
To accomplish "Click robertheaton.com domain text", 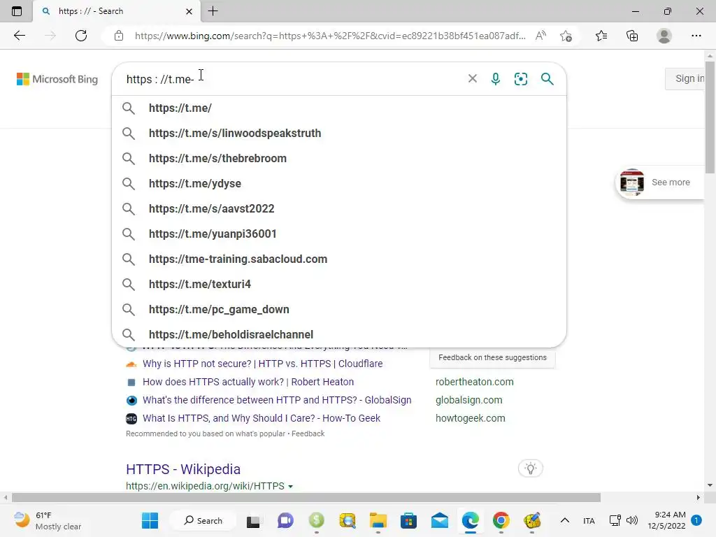I will pos(475,382).
